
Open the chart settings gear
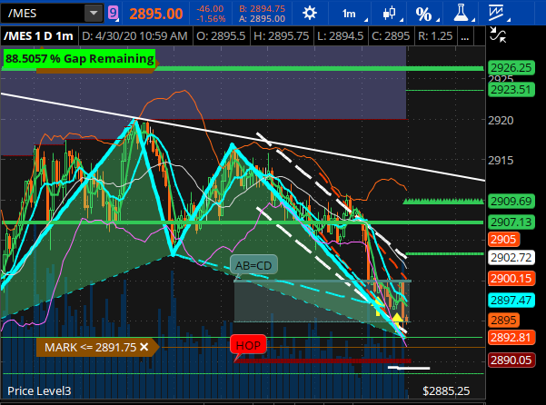click(311, 14)
